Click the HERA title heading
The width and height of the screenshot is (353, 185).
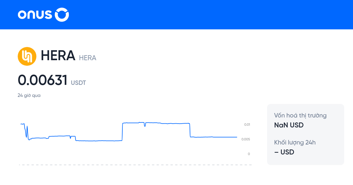pos(58,55)
